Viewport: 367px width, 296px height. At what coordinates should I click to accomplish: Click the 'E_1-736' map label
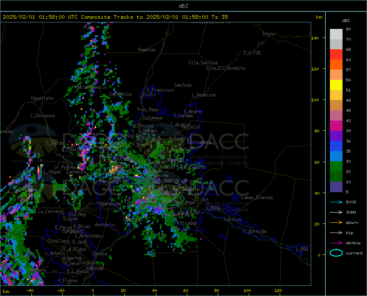click(x=252, y=53)
